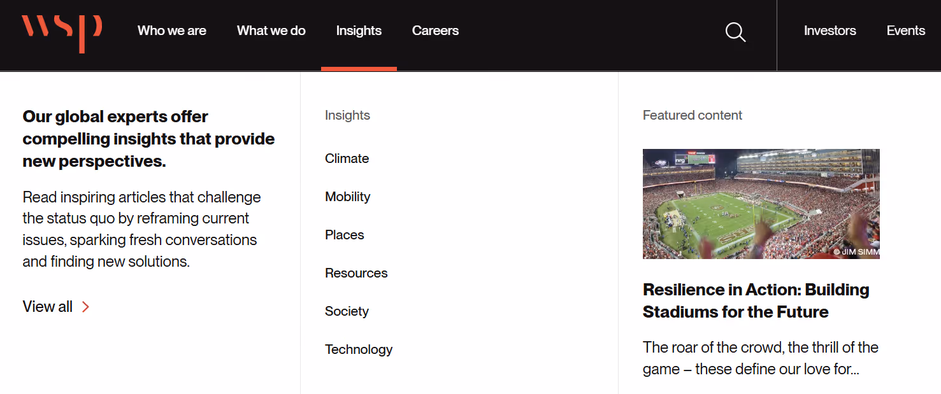Open the Climate insights category
Image resolution: width=941 pixels, height=394 pixels.
pos(347,158)
